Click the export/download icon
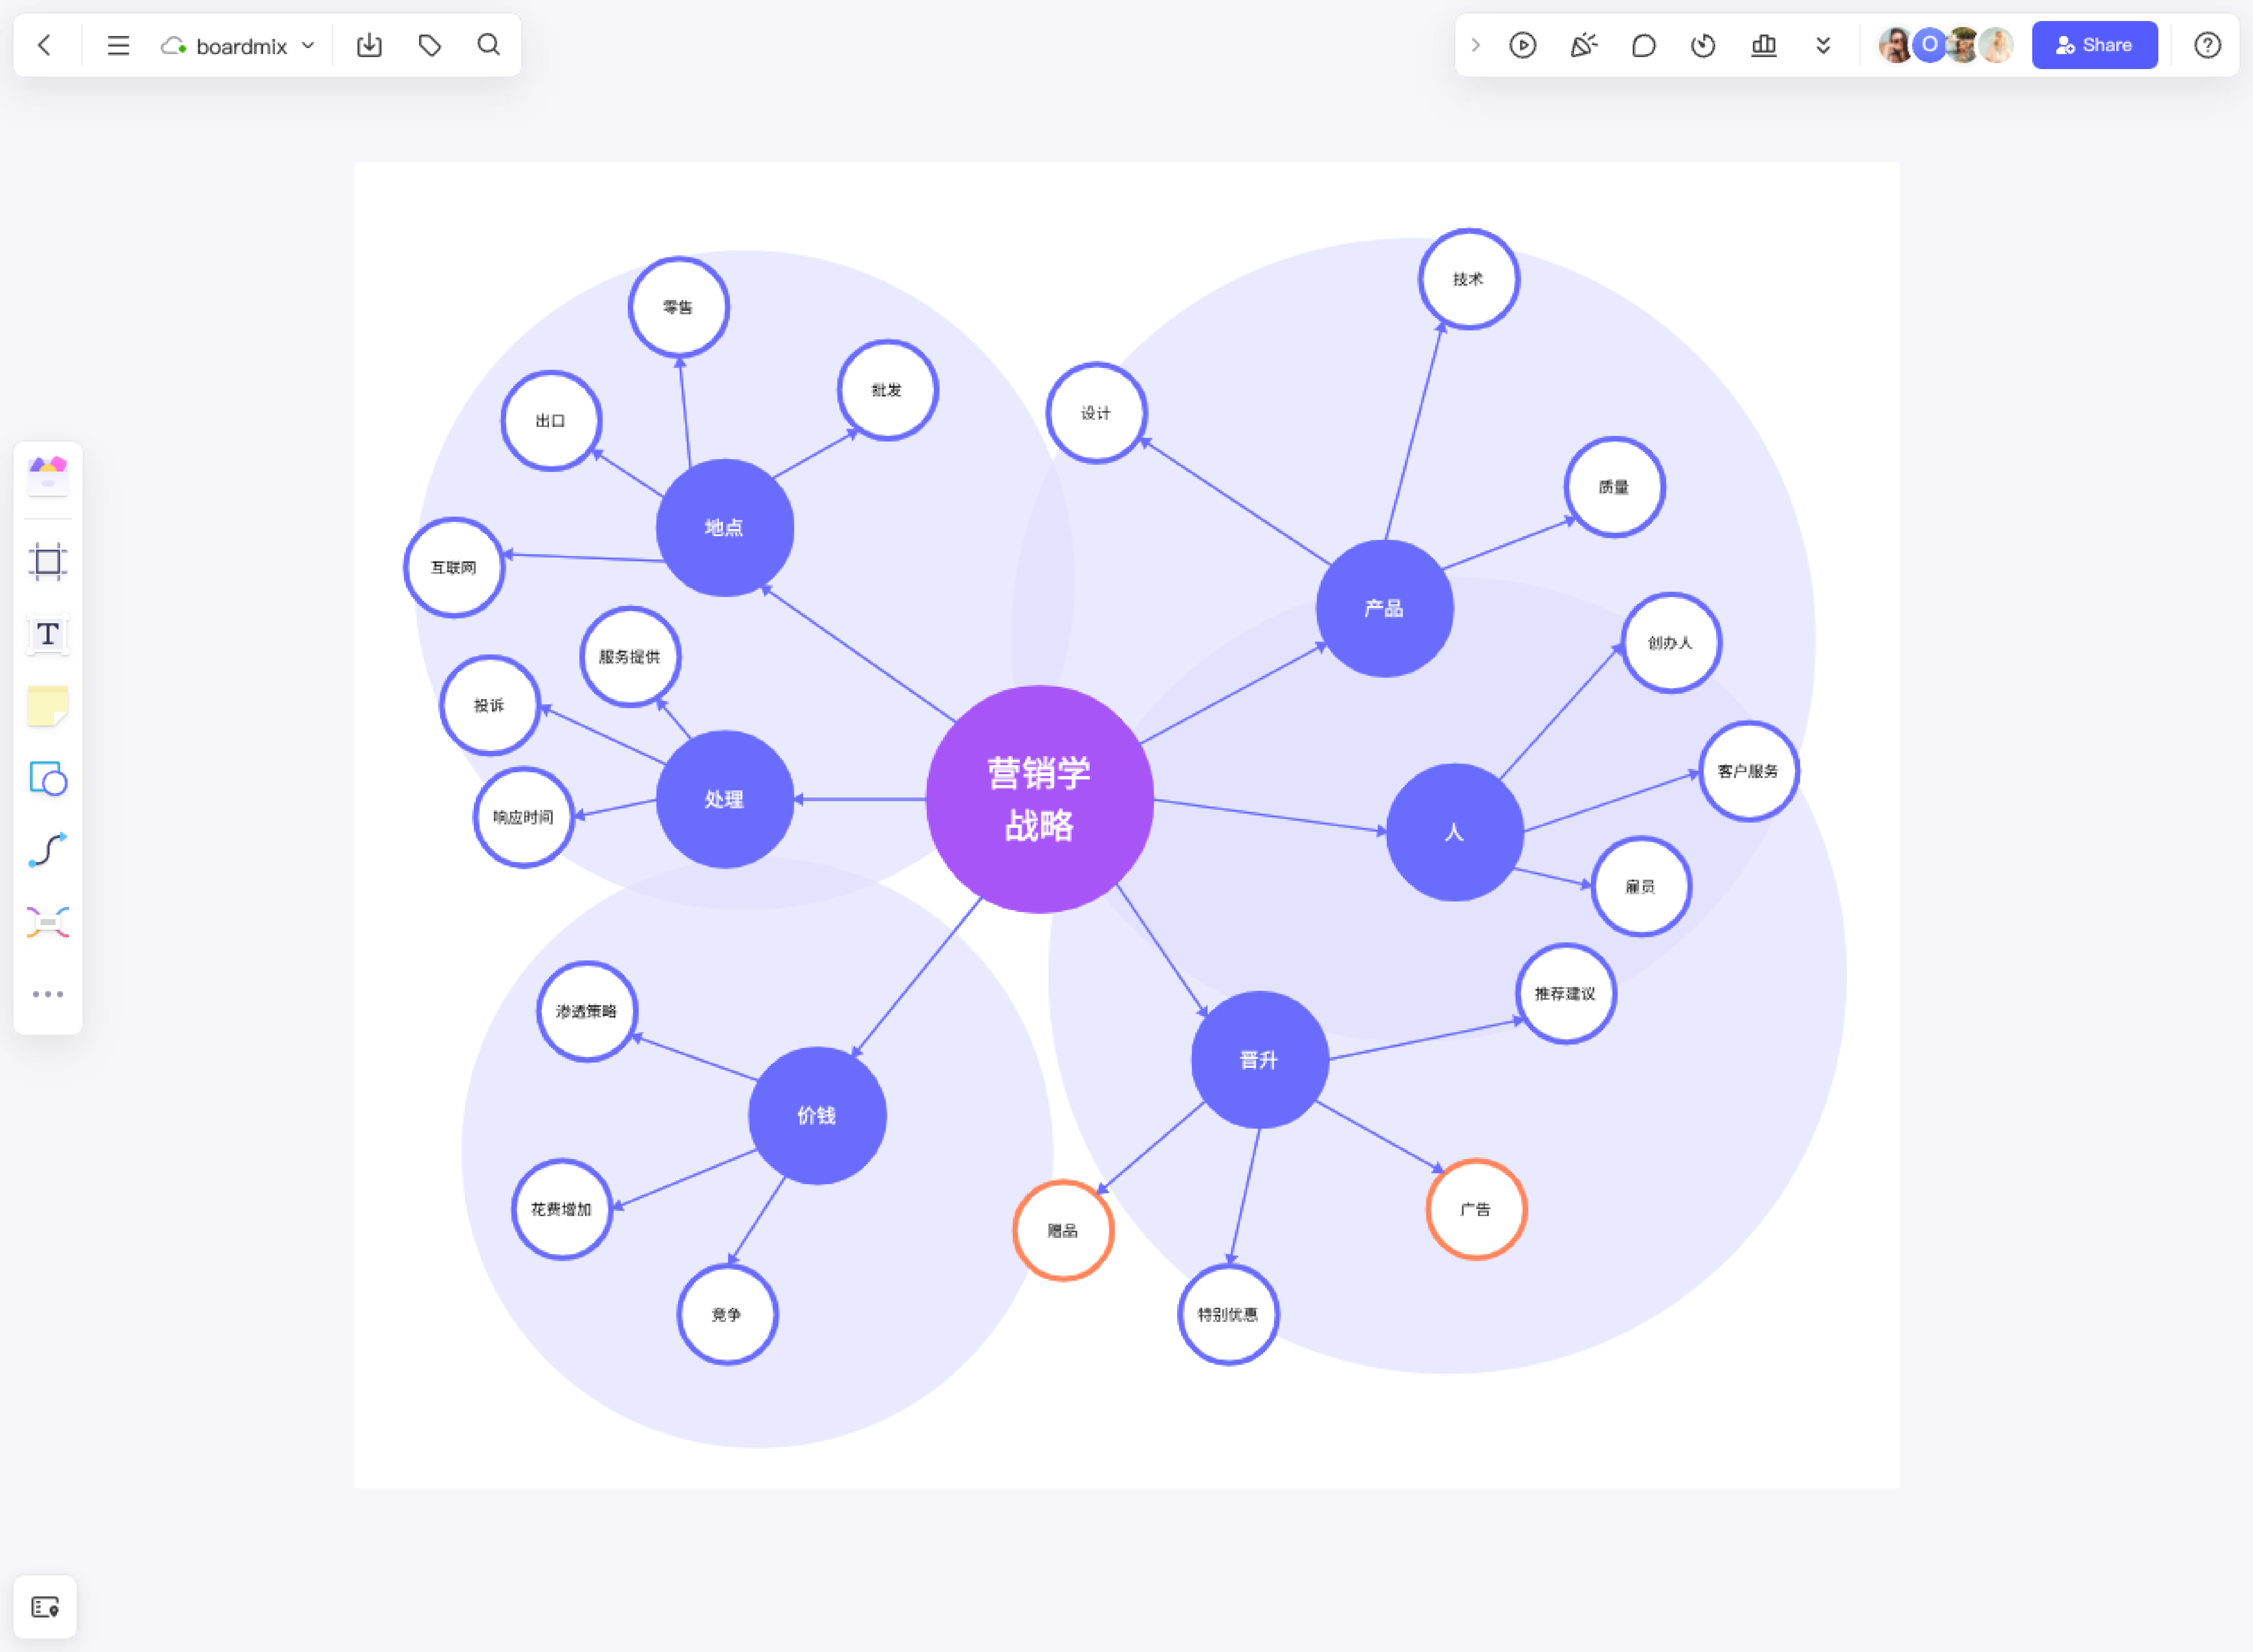 (x=369, y=45)
